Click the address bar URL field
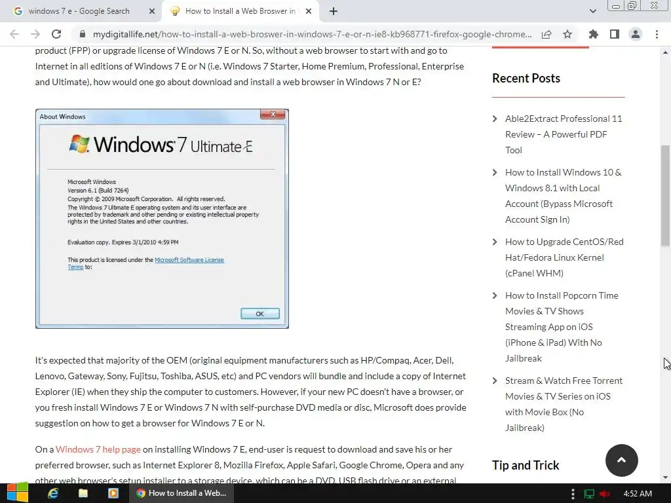Image resolution: width=671 pixels, height=503 pixels. click(313, 34)
